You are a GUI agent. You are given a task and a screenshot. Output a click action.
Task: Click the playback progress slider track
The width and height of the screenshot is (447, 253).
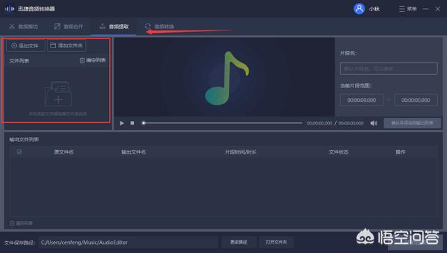[x=222, y=123]
